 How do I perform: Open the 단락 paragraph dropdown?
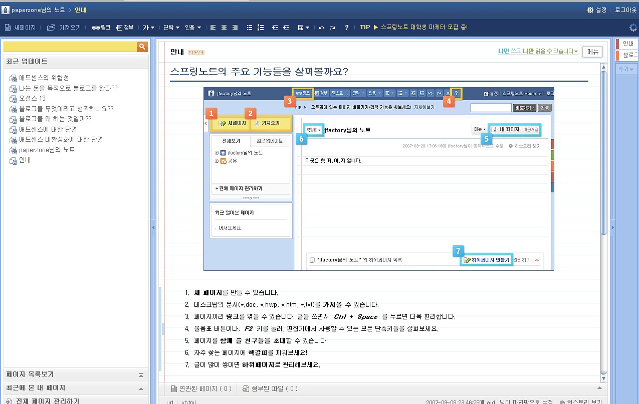tap(171, 28)
